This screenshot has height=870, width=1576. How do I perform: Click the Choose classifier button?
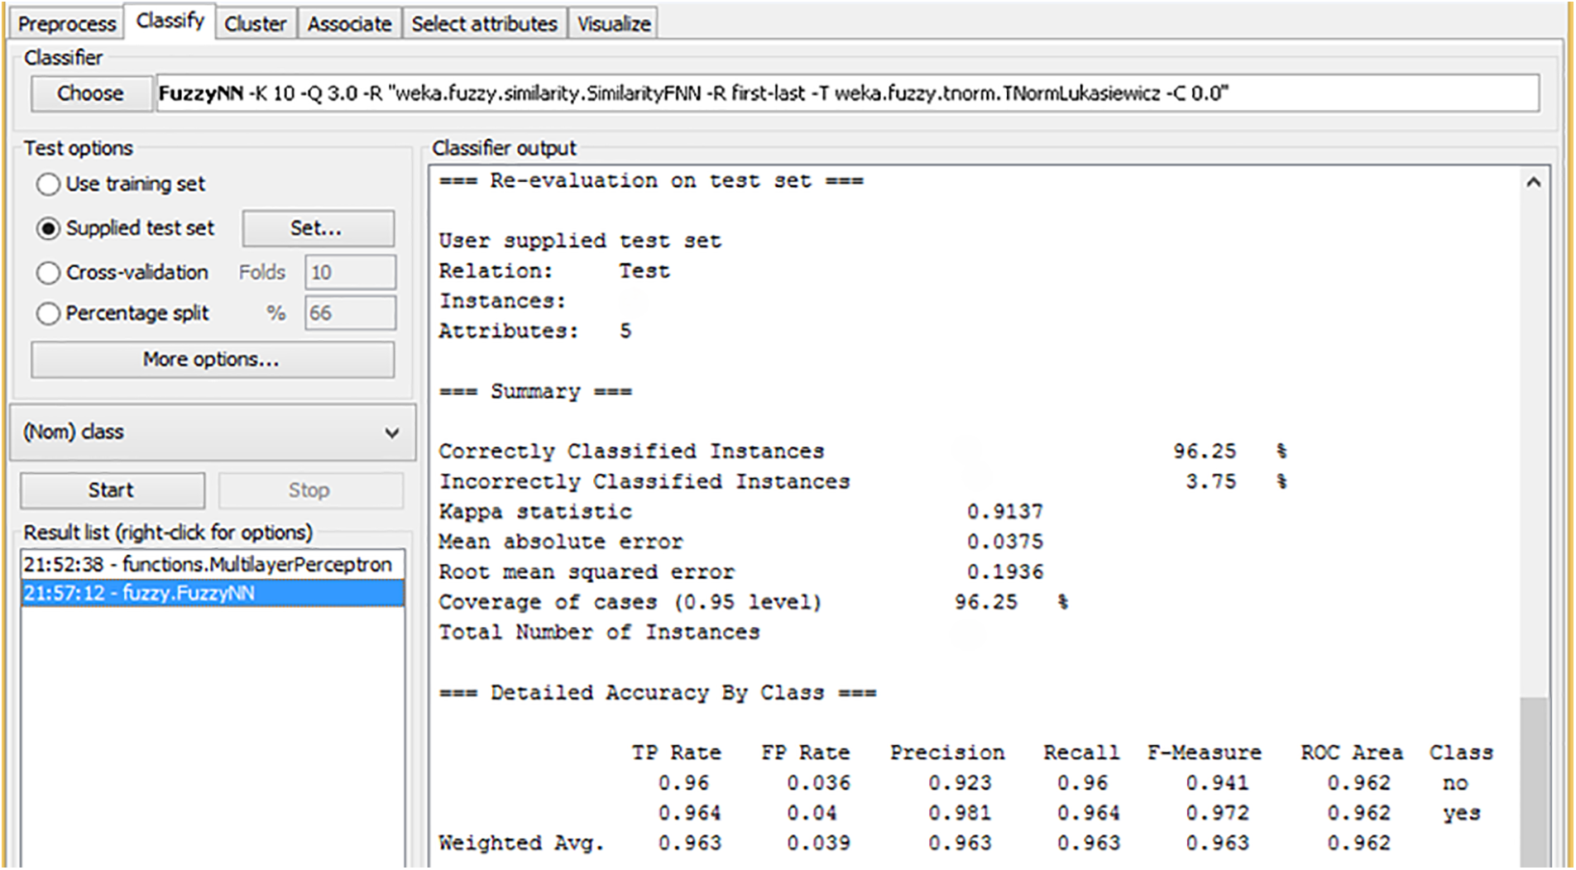(90, 93)
